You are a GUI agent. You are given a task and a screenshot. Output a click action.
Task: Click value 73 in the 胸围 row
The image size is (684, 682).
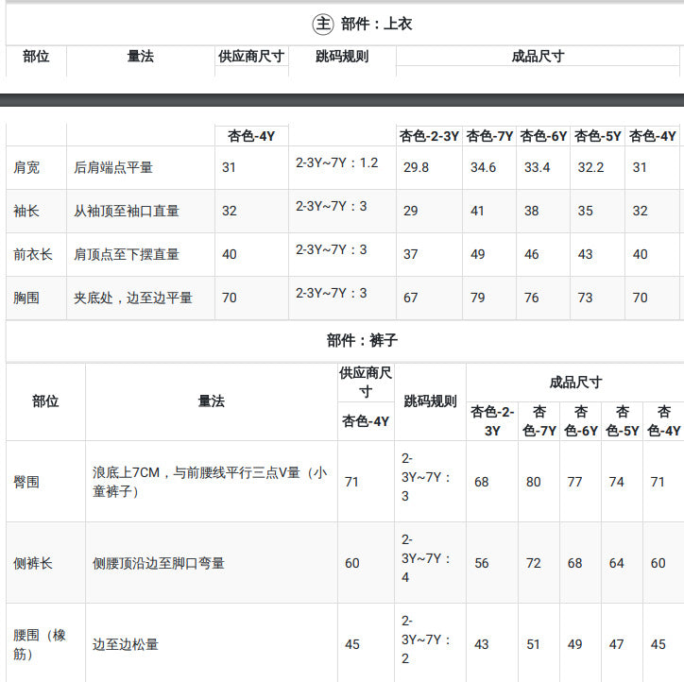point(585,298)
